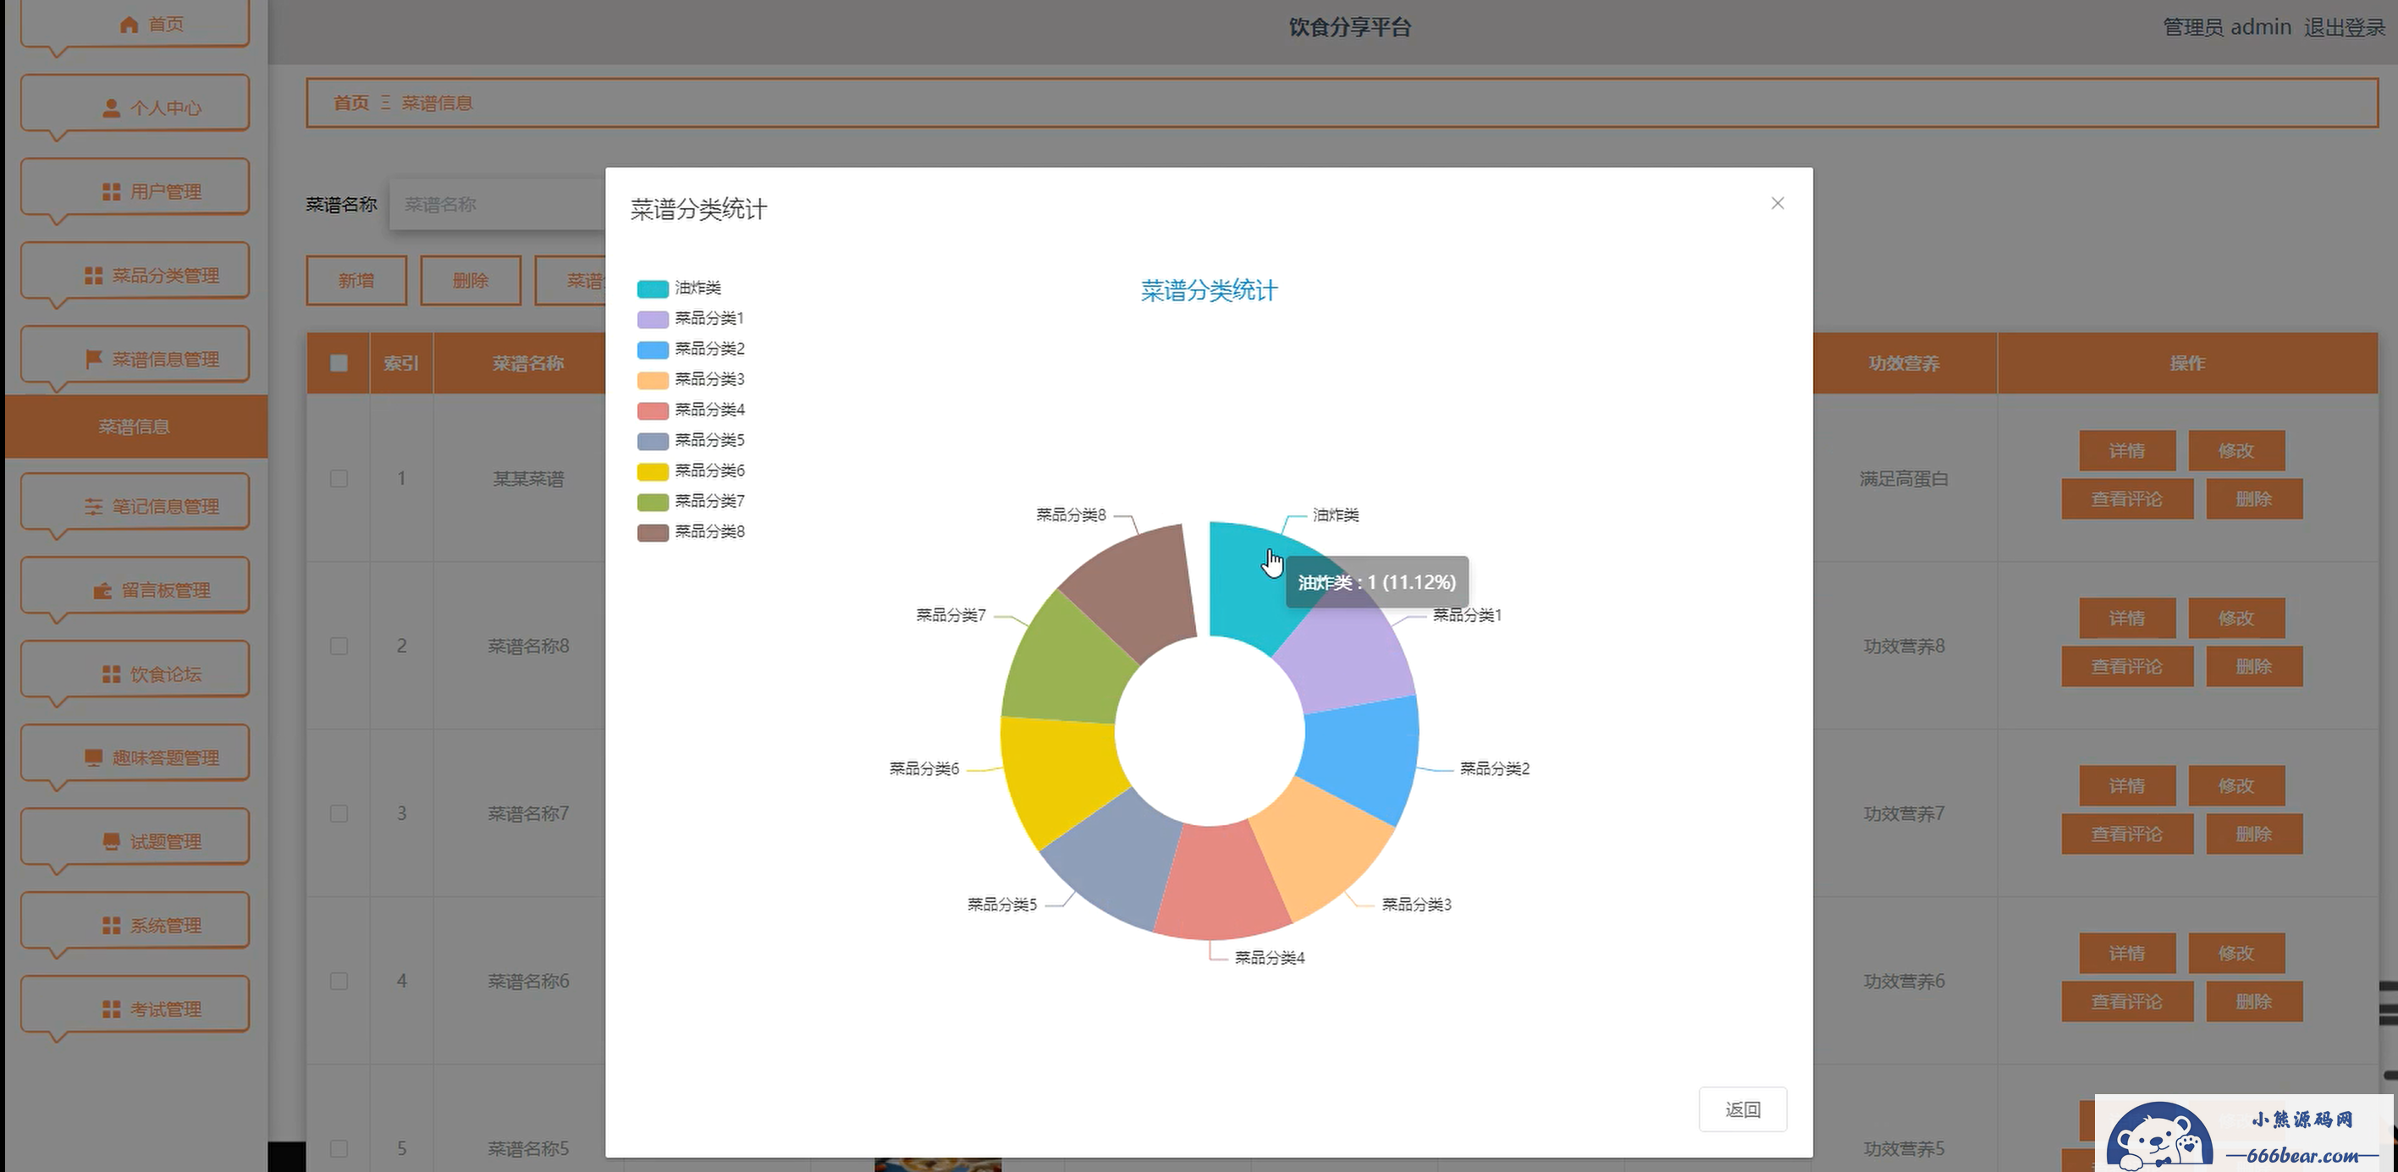This screenshot has height=1172, width=2398.
Task: Click the 新增 button
Action: coord(356,280)
